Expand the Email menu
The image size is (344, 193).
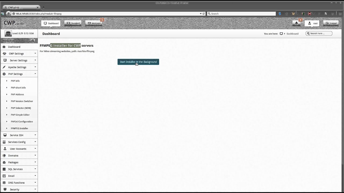click(x=19, y=176)
